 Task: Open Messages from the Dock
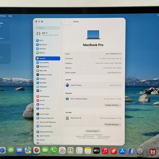click(11, 150)
